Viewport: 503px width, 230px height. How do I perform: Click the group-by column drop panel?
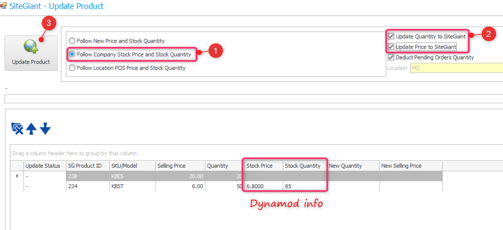[x=256, y=153]
